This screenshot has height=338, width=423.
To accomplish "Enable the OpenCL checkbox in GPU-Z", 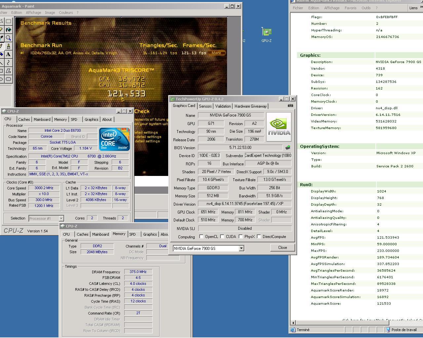I will (x=201, y=237).
